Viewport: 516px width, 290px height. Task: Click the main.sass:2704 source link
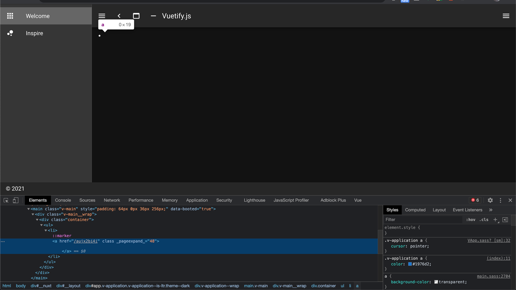[x=493, y=276]
